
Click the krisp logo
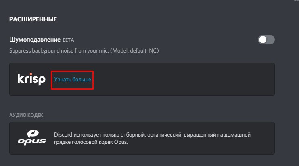pos(31,79)
